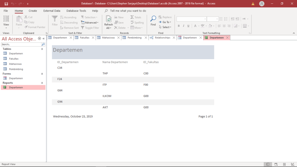The image size is (297, 167).
Task: Switch to Design View in status bar
Action: pos(292,164)
